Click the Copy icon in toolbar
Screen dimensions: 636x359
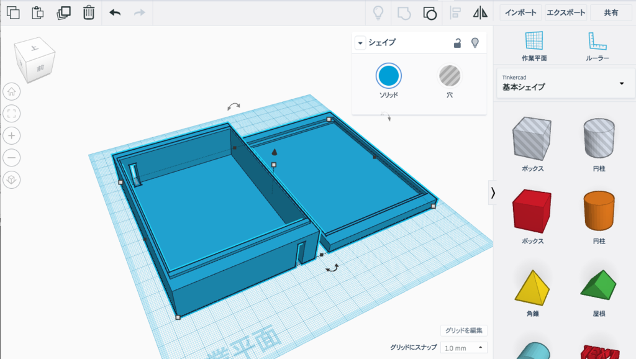tap(13, 12)
